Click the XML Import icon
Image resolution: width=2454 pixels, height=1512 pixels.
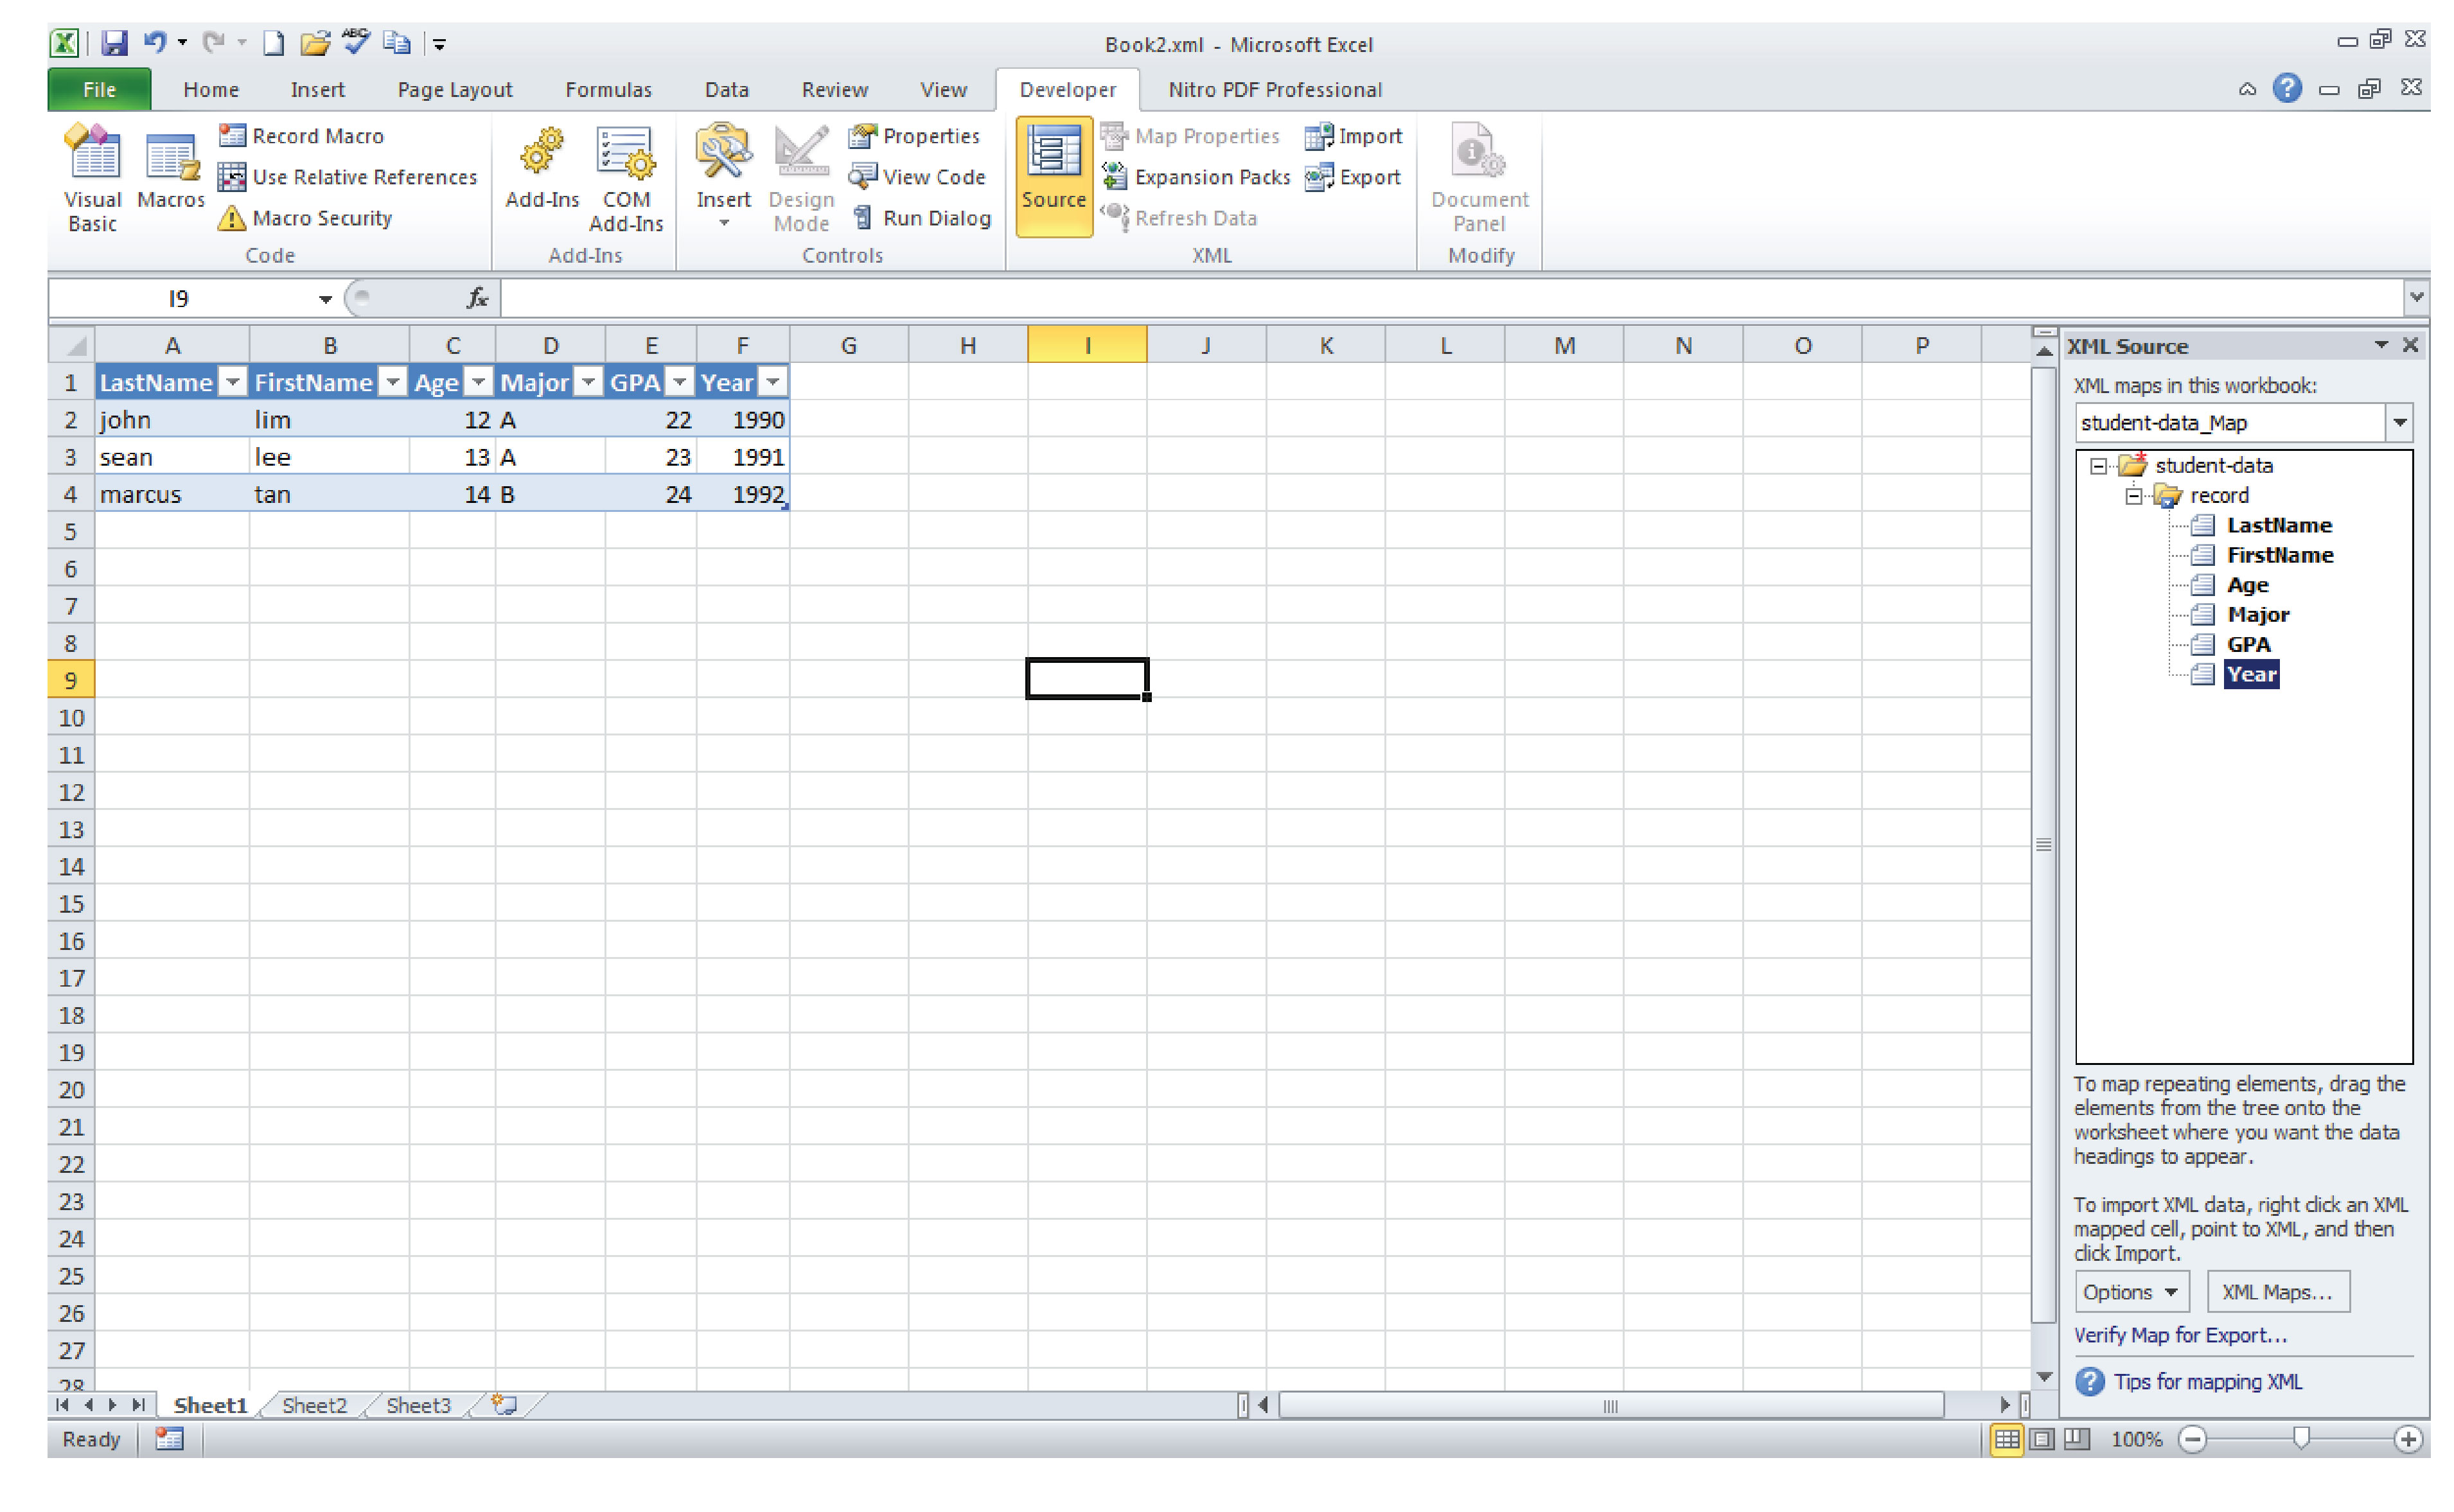(1318, 136)
